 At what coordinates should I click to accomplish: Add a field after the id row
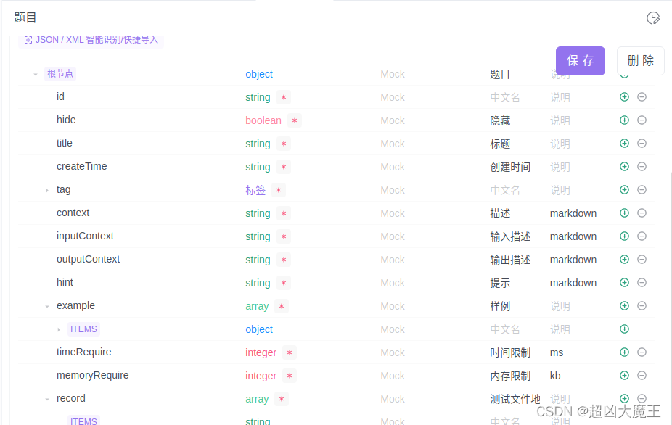point(624,97)
